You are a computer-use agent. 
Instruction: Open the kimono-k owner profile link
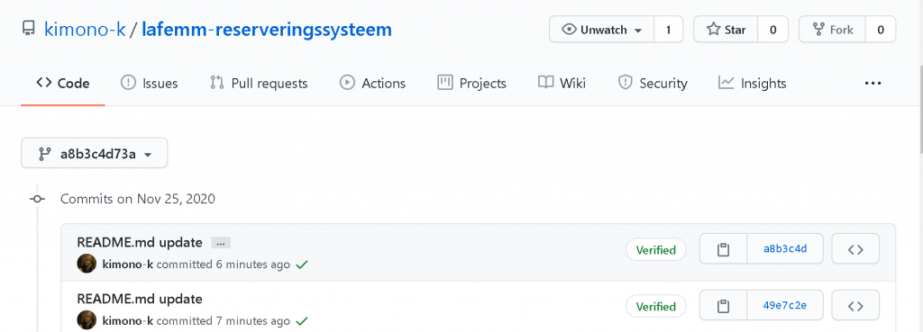coord(85,30)
